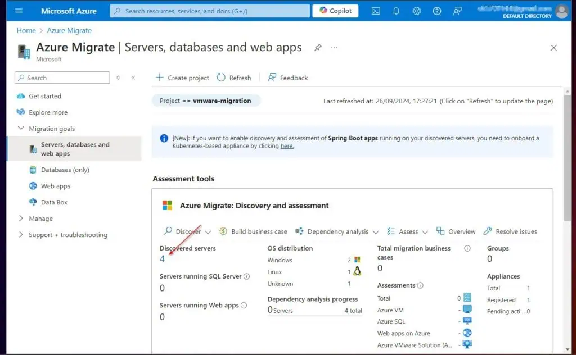Select Servers, databases and web apps
The height and width of the screenshot is (355, 576).
75,149
